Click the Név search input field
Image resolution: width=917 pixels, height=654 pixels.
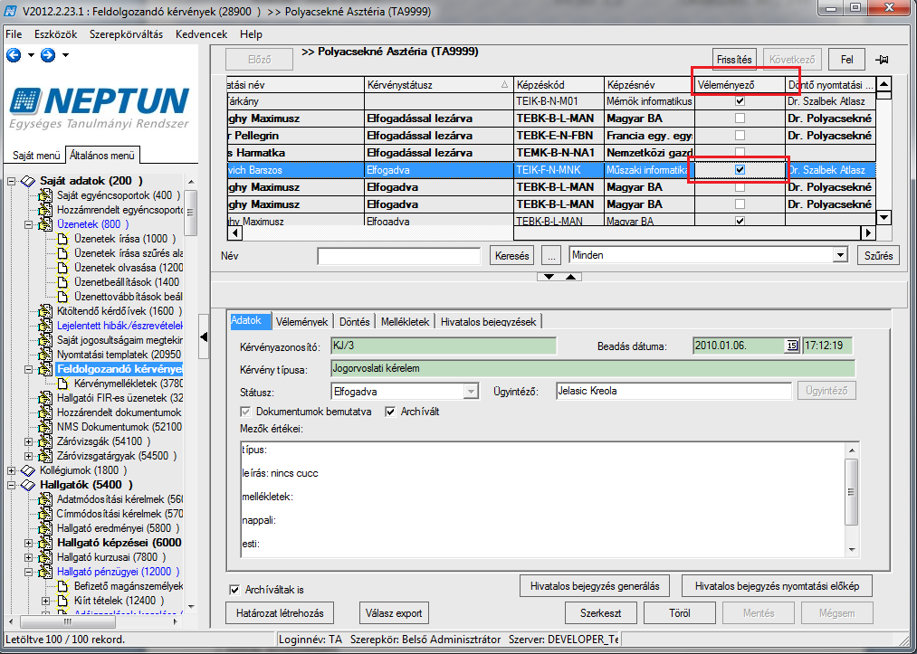click(399, 256)
